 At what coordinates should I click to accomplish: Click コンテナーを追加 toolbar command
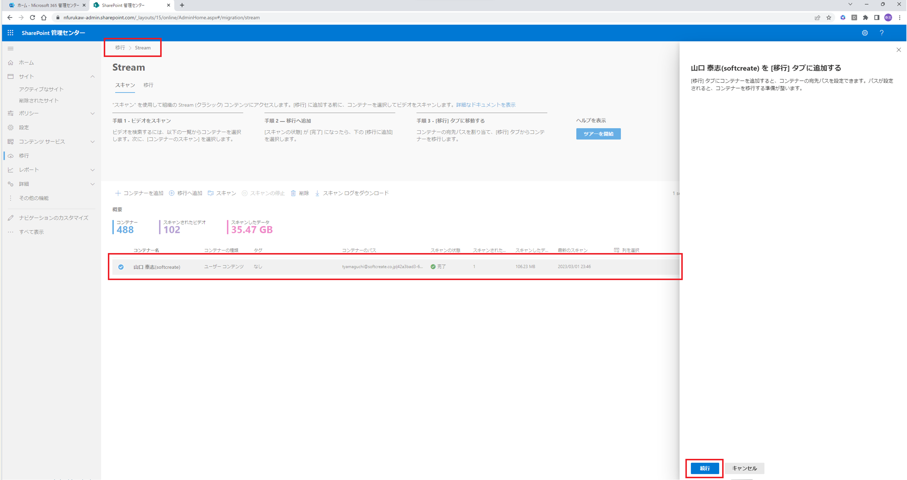point(139,193)
